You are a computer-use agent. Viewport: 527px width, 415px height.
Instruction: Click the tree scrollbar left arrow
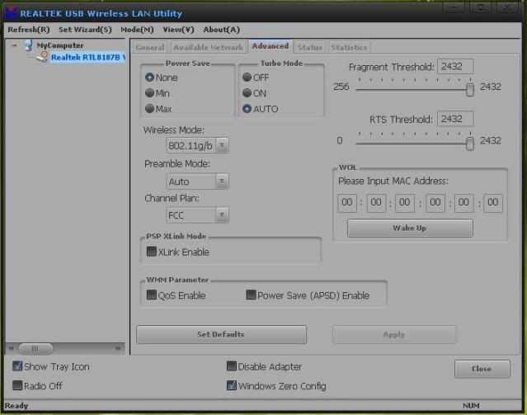[x=12, y=348]
